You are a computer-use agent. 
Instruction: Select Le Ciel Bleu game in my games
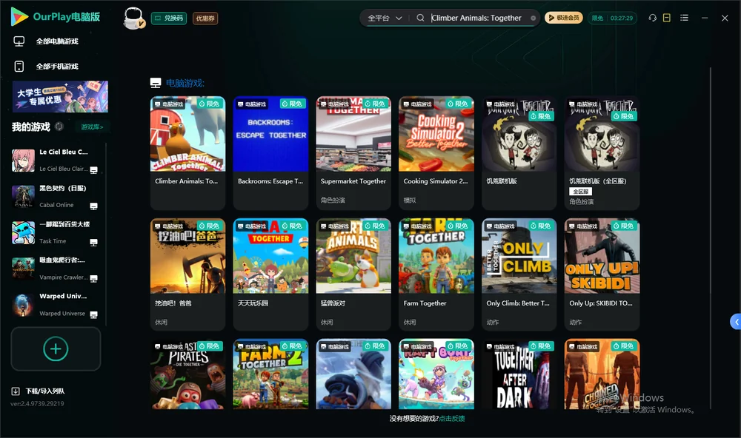[56, 161]
